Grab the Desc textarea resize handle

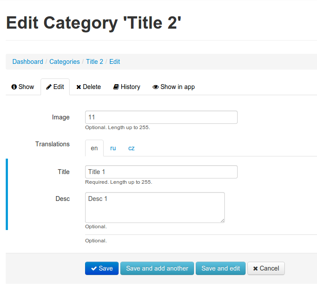[x=222, y=221]
